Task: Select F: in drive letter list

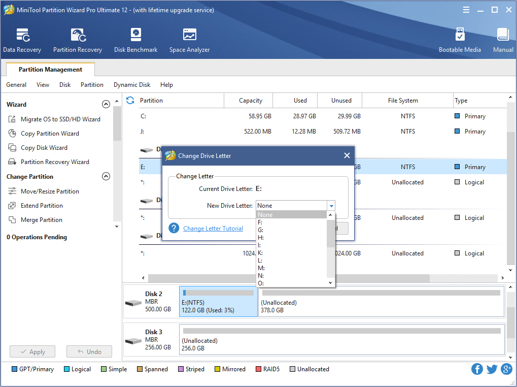Action: [291, 222]
